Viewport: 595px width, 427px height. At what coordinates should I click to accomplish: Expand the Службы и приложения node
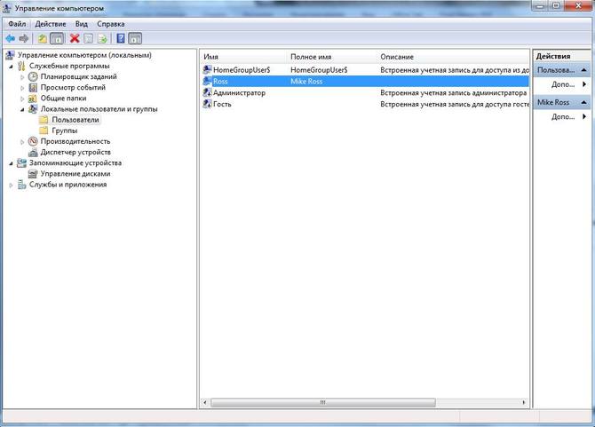click(12, 185)
